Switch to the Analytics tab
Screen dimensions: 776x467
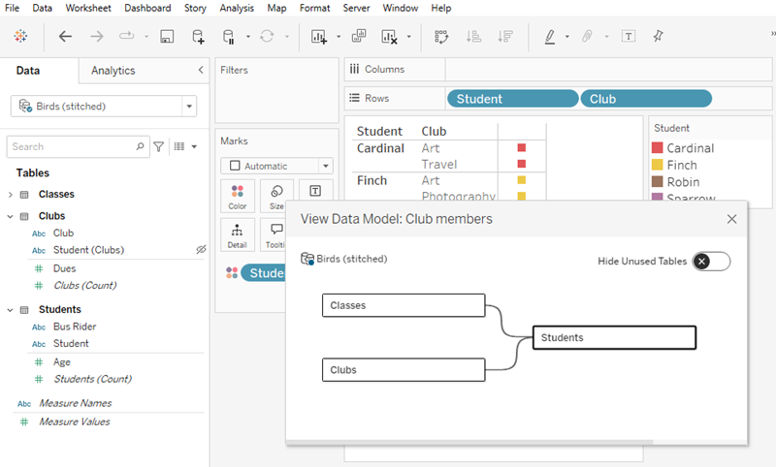pyautogui.click(x=113, y=71)
